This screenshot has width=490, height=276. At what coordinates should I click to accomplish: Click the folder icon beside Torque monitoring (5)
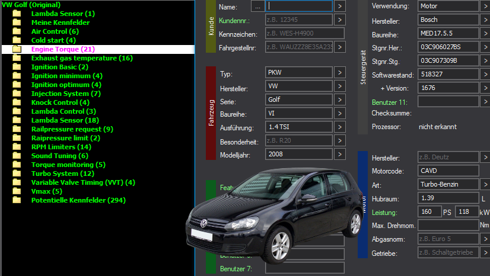coord(17,165)
